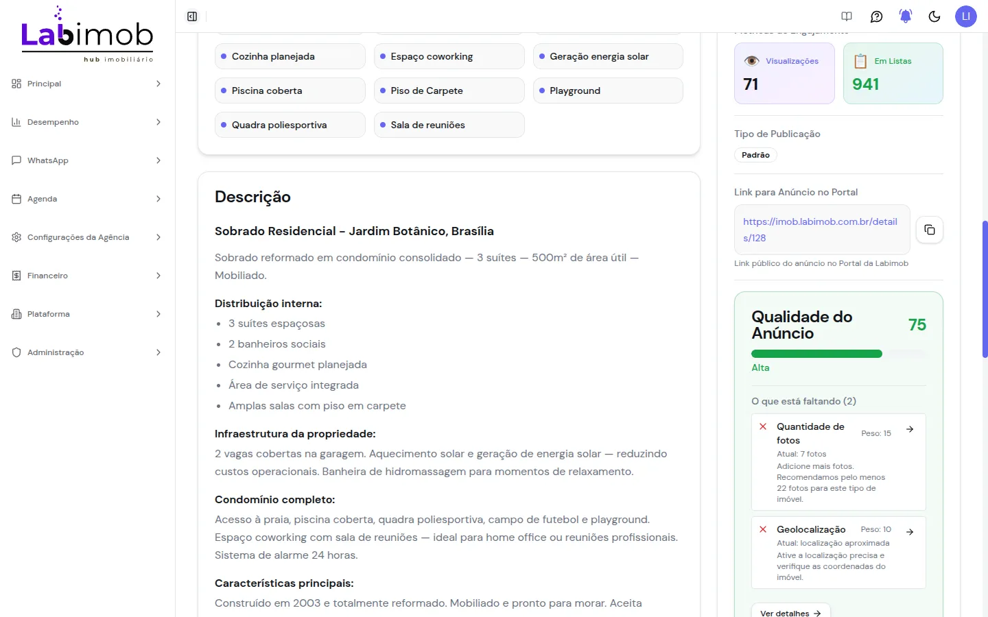Click the Financeiro receipt icon
Viewport: 988px width, 617px height.
(x=16, y=276)
